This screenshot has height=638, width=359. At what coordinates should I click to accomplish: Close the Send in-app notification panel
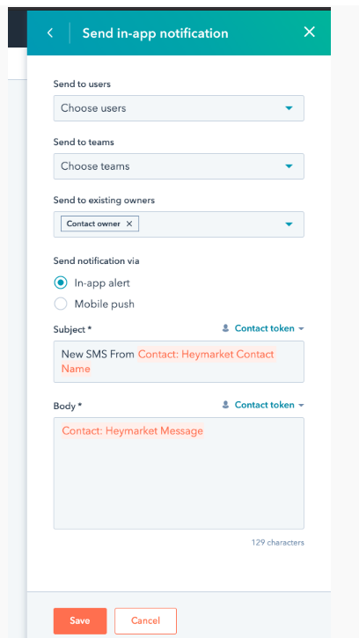[x=310, y=32]
